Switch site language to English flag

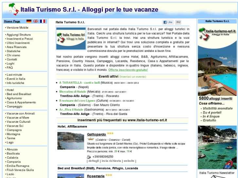[x=36, y=21]
